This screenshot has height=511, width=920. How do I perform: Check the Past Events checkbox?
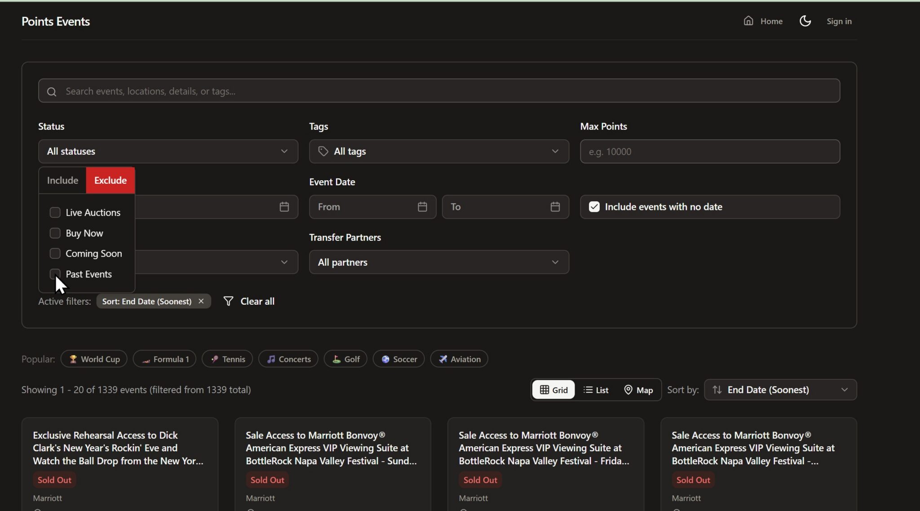click(x=55, y=274)
